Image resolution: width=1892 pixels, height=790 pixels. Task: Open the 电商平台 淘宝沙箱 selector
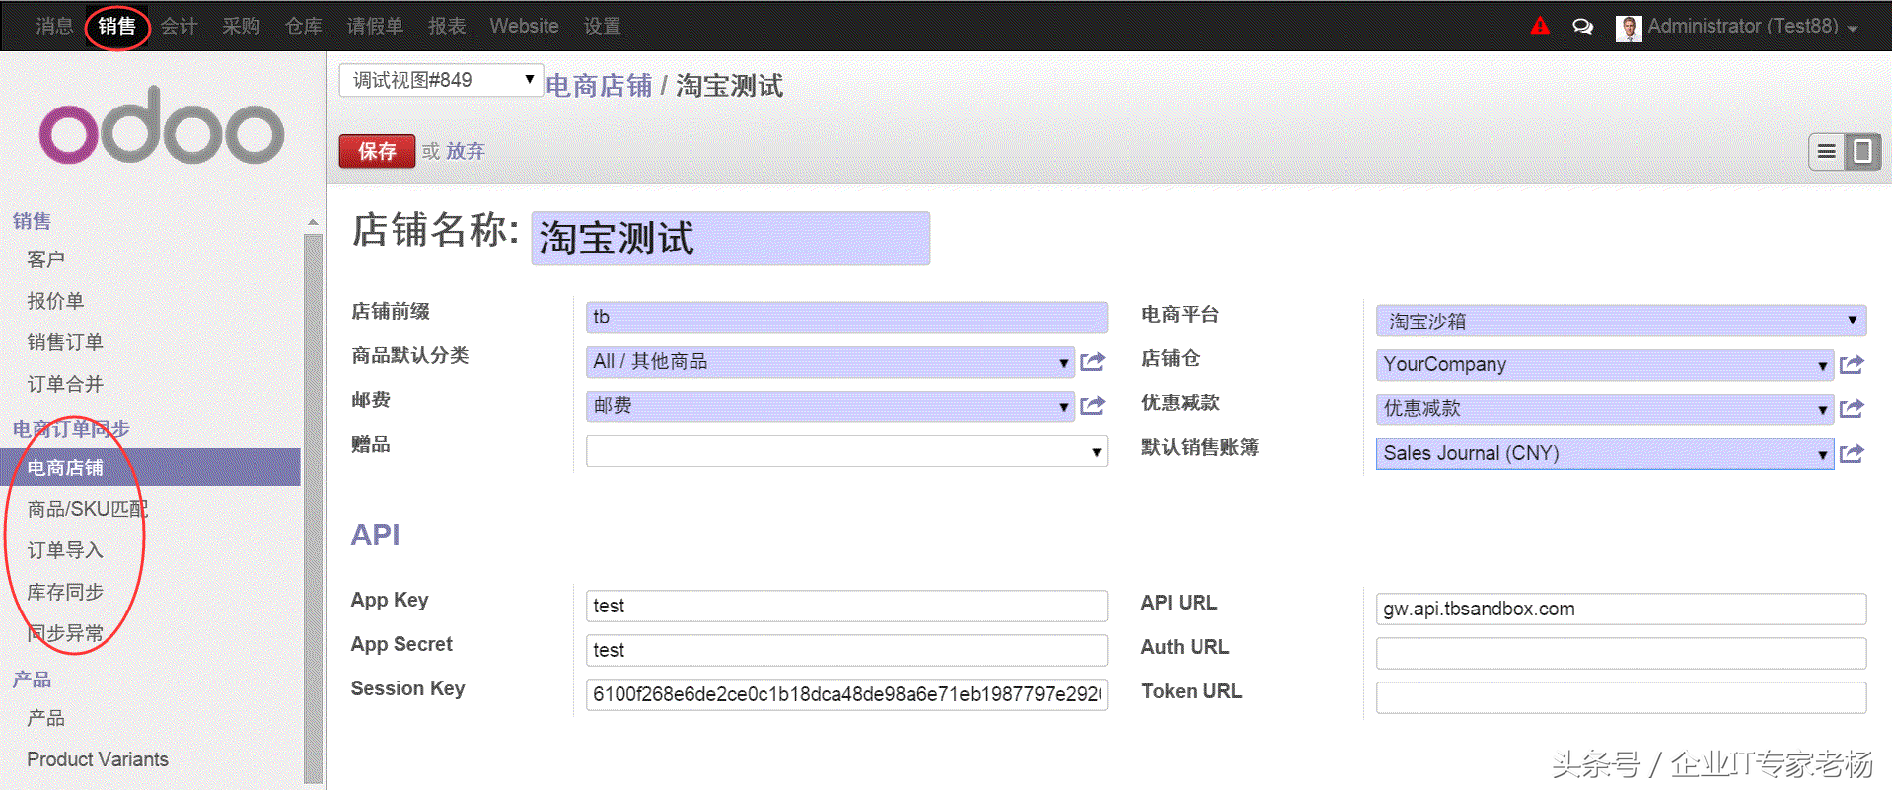[x=1621, y=321]
